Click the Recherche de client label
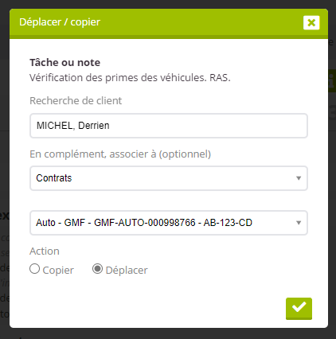Viewport: 336px width, 339px height. (76, 101)
